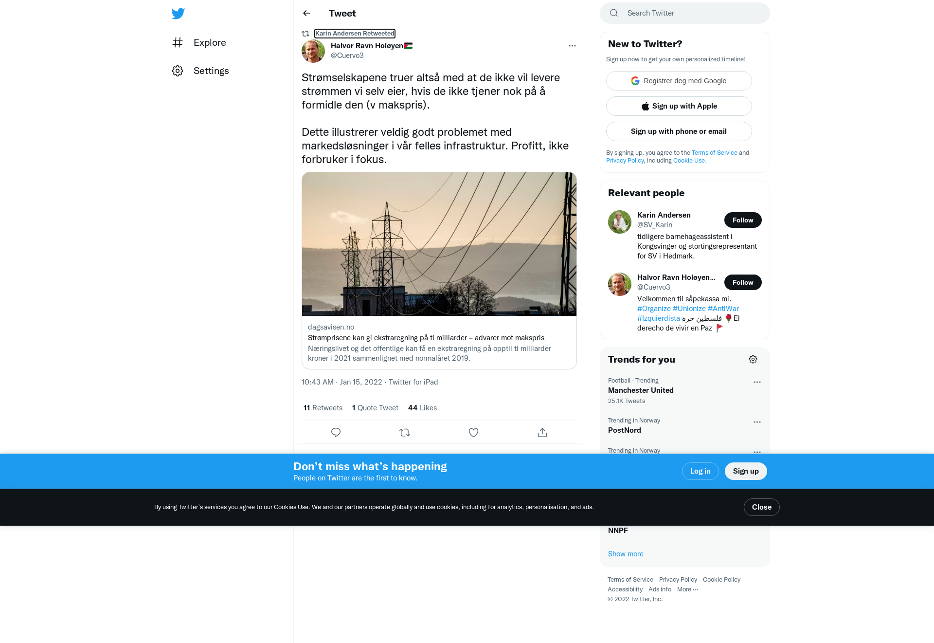934x643 pixels.
Task: Click the Search Twitter field
Action: tap(685, 13)
